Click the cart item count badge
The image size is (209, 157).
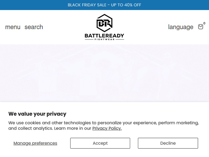204,23
